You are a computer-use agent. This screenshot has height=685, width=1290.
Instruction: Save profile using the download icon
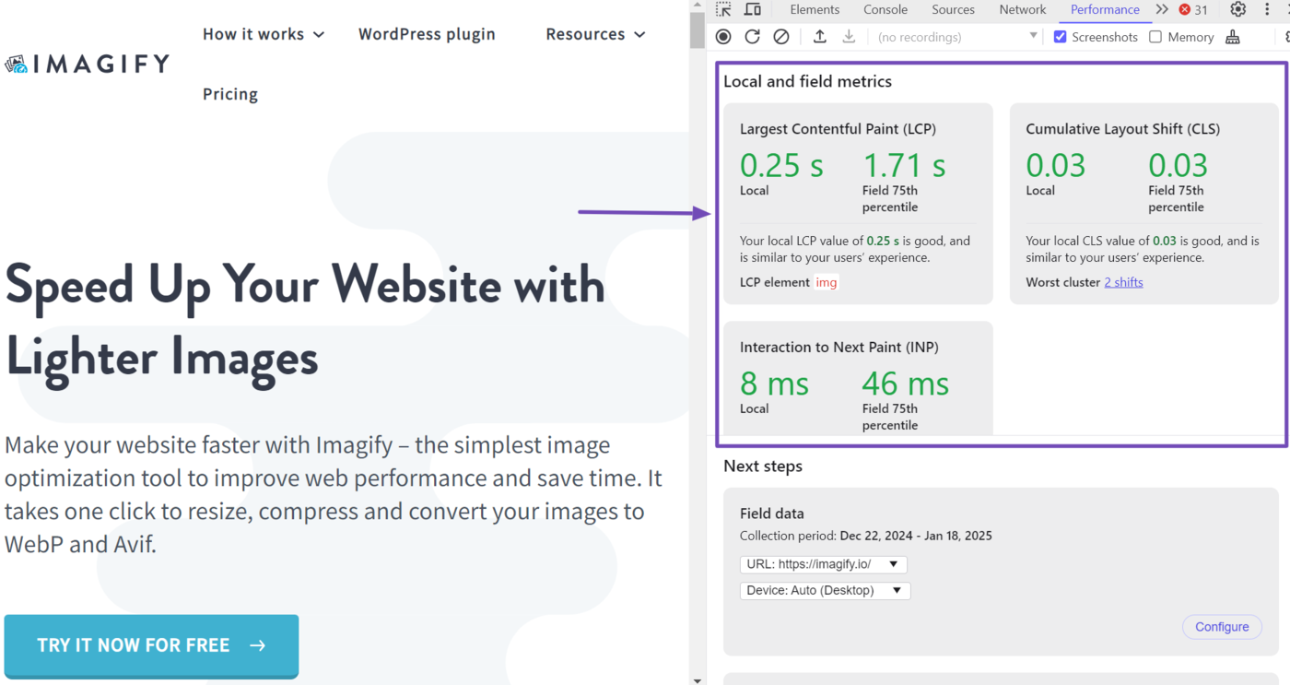(848, 37)
